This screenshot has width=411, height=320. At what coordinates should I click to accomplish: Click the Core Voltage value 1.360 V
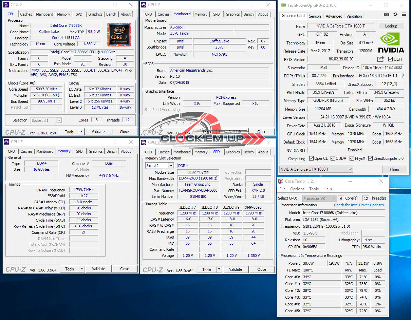[89, 44]
